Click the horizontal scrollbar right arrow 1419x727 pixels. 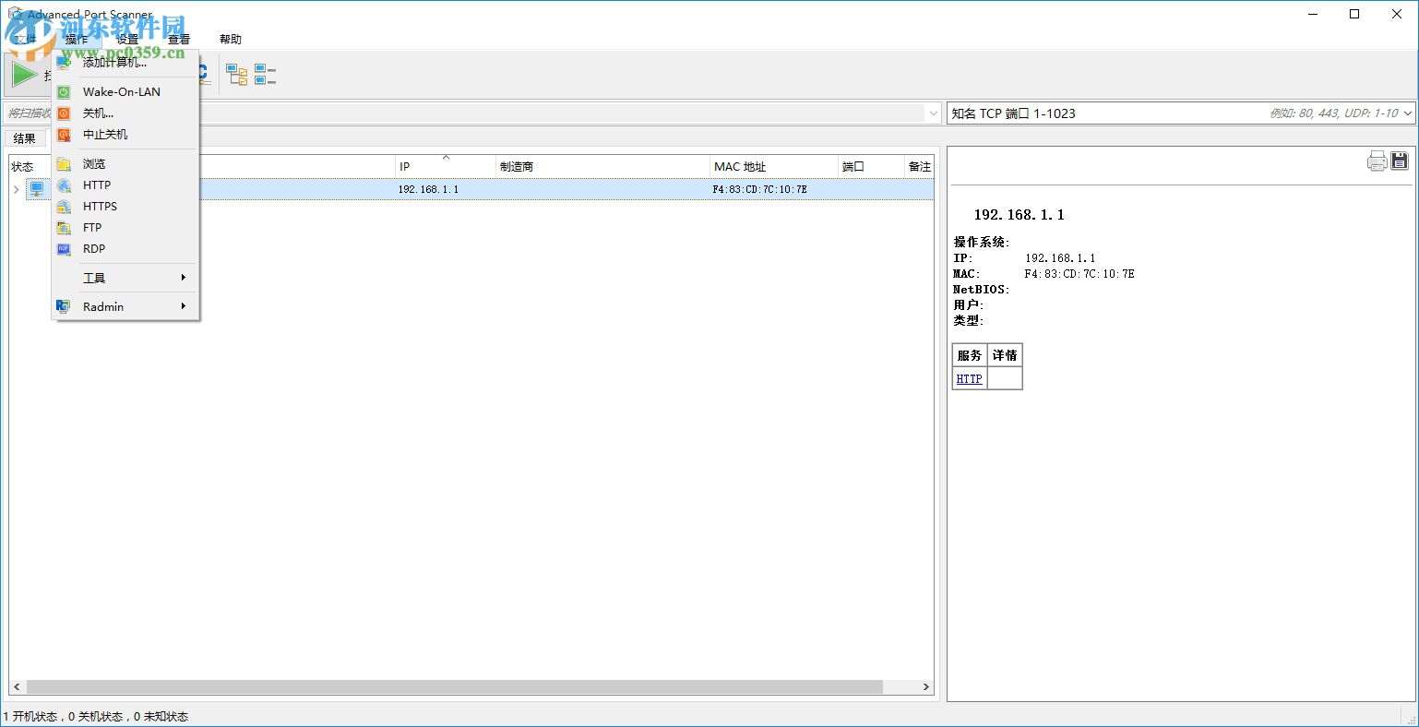[926, 686]
